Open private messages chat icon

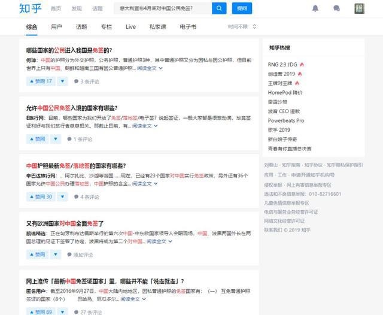tap(336, 8)
